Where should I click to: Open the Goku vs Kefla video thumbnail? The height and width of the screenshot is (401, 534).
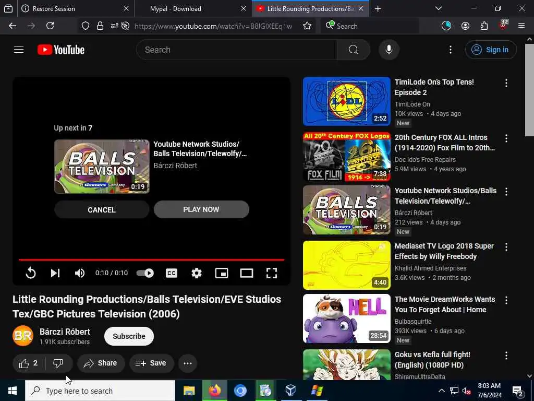tap(347, 364)
